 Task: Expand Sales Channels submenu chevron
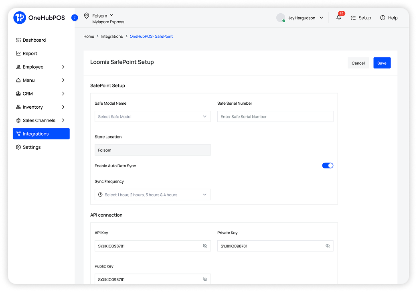pos(63,120)
